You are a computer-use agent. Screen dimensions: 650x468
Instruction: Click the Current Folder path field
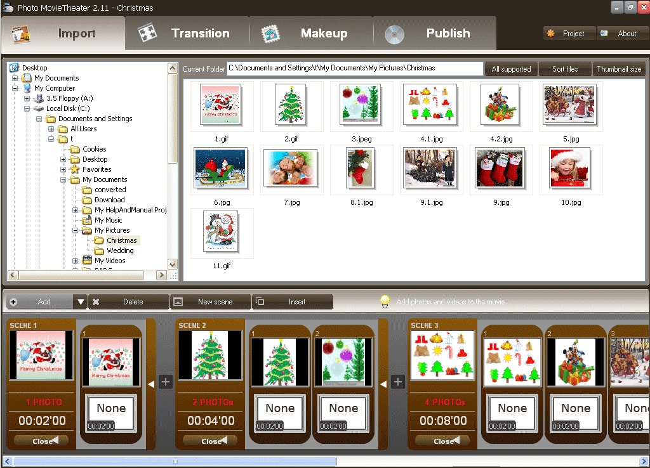[x=355, y=68]
